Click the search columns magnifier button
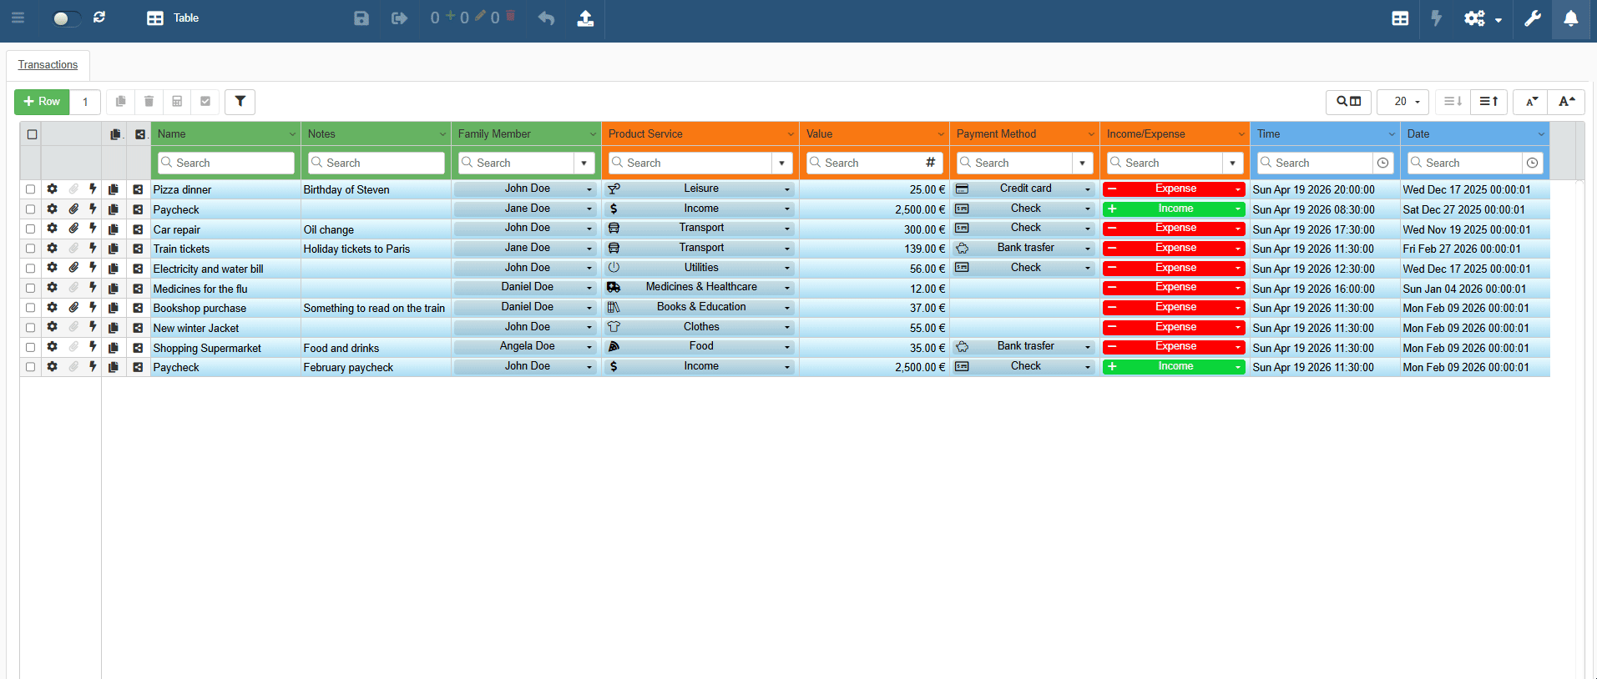The height and width of the screenshot is (679, 1597). coord(1348,102)
